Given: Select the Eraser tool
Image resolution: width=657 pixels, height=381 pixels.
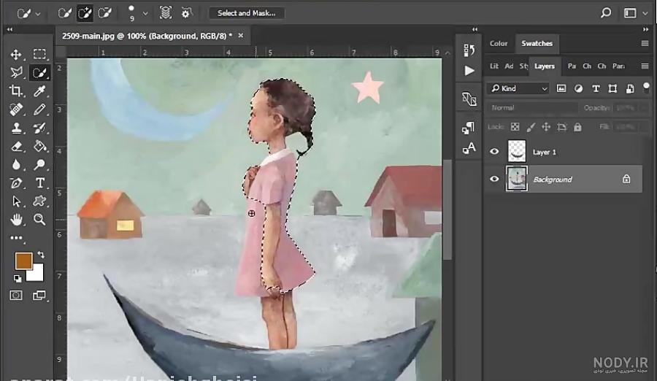Looking at the screenshot, I should pos(16,146).
